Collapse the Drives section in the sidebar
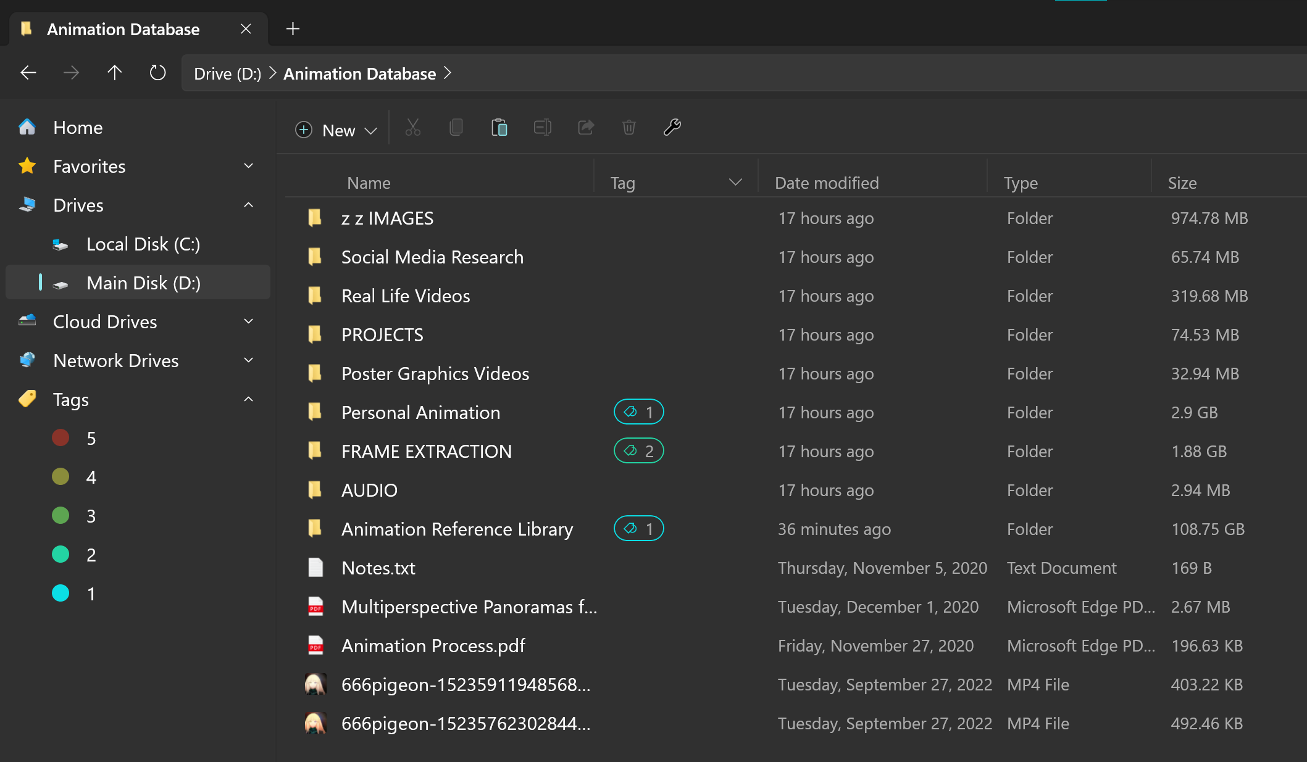The image size is (1307, 762). (248, 205)
